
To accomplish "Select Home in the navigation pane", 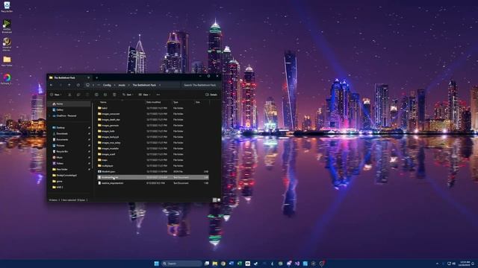I will click(x=69, y=104).
